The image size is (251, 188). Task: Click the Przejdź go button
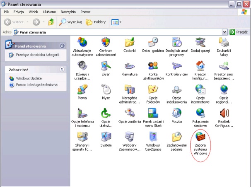tap(239, 32)
